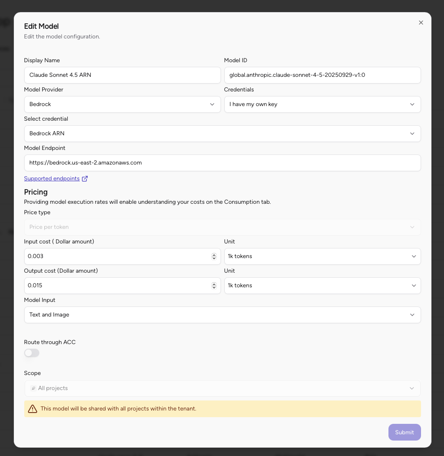Decrement the Output cost with the stepper arrows
Viewport: 444px width, 456px height.
(214, 287)
